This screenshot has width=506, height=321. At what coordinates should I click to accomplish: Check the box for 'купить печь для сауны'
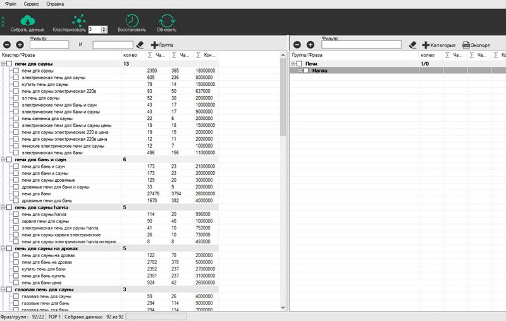[x=16, y=84]
